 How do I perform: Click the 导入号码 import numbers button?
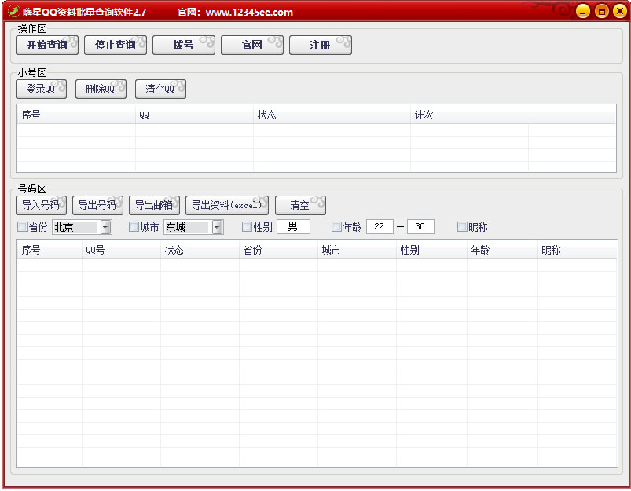41,206
